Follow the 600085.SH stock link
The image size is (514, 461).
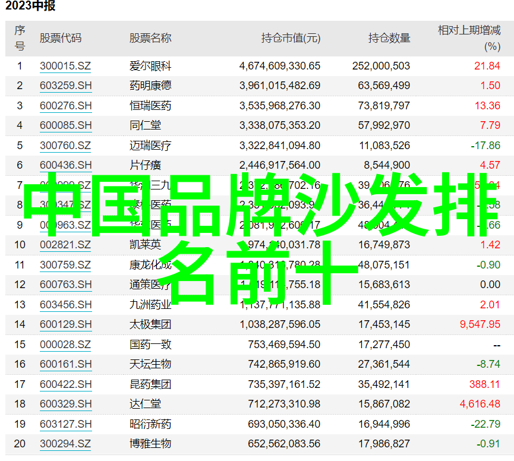tap(65, 125)
